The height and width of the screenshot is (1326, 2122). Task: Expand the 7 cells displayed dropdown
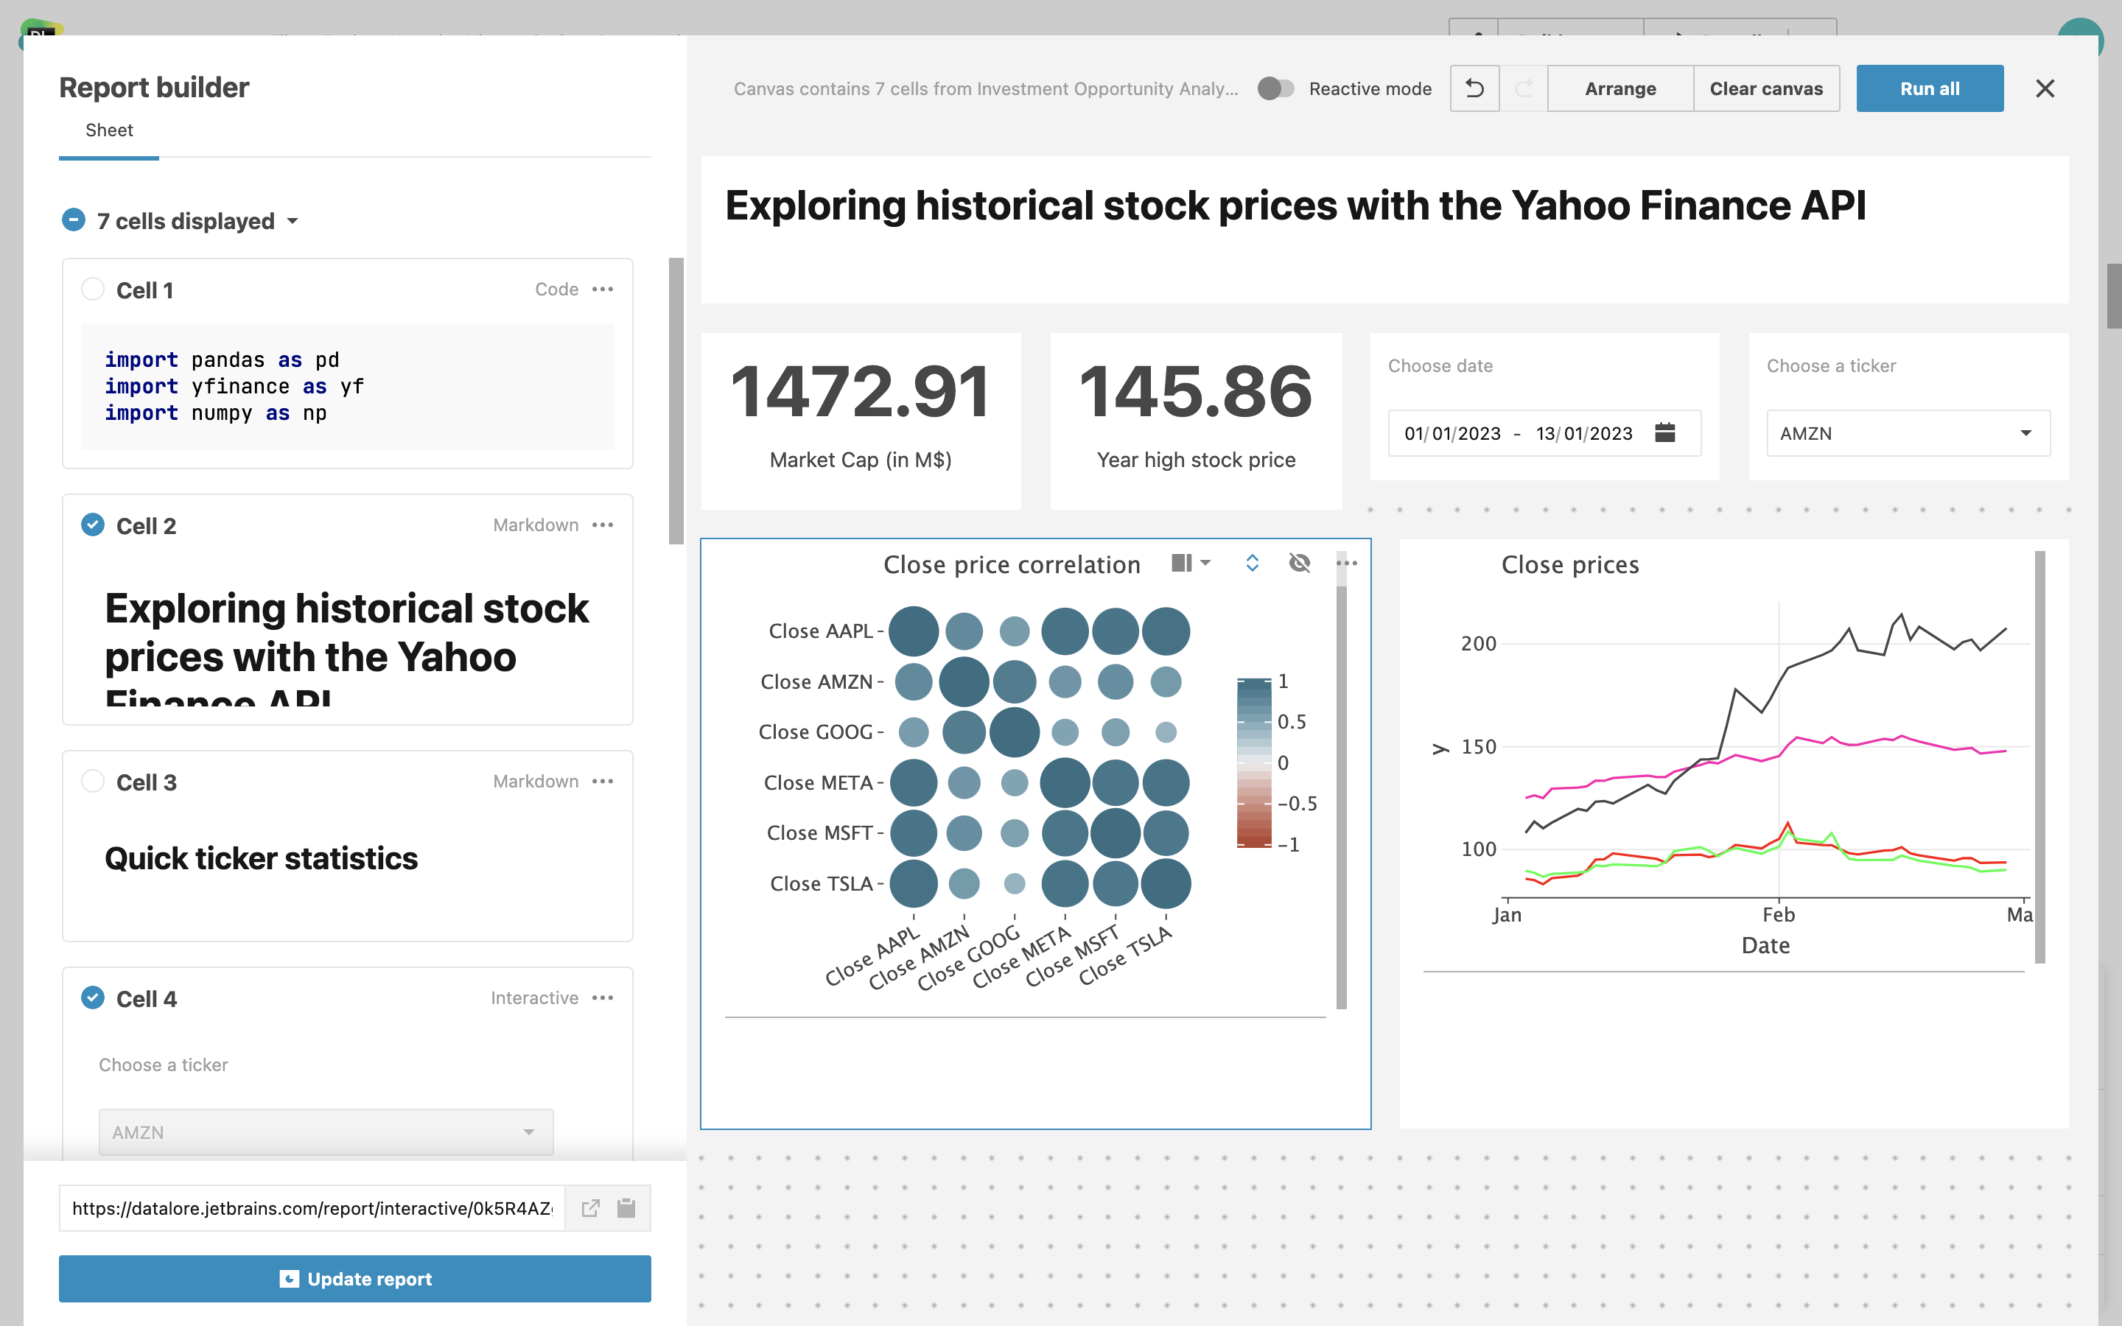point(293,221)
